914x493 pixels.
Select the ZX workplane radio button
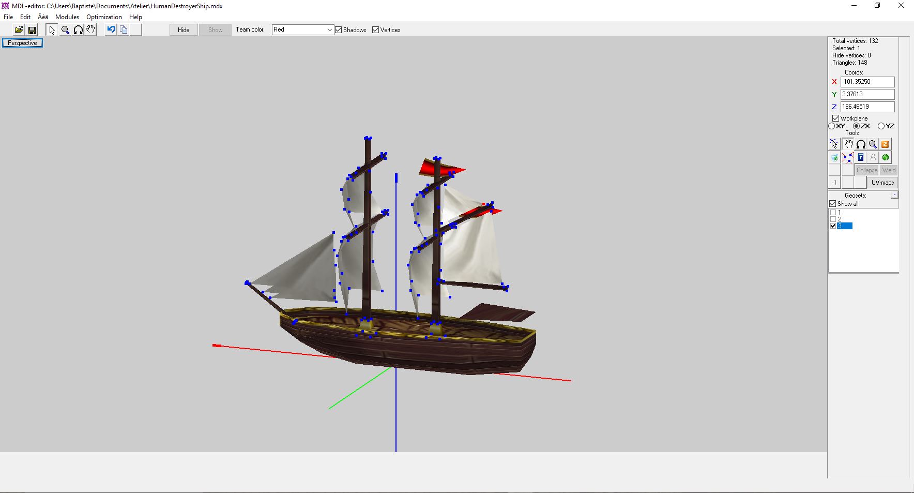click(x=856, y=126)
